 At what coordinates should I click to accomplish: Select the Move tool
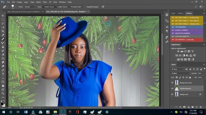pos(3,16)
